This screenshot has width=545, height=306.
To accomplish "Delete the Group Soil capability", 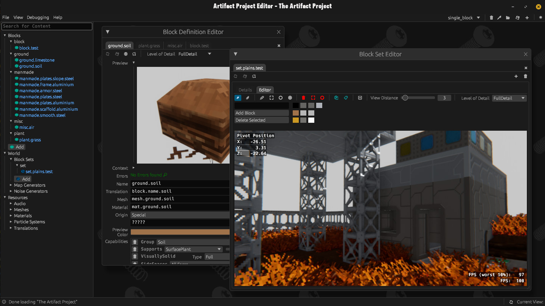I will pyautogui.click(x=135, y=242).
